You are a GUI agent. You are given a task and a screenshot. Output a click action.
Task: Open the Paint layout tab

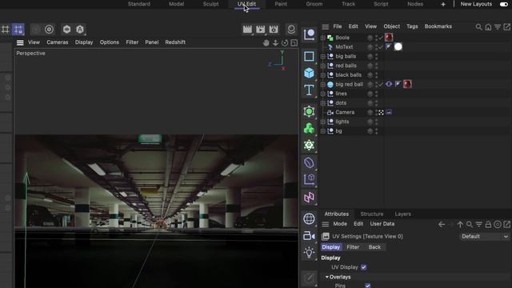click(281, 4)
